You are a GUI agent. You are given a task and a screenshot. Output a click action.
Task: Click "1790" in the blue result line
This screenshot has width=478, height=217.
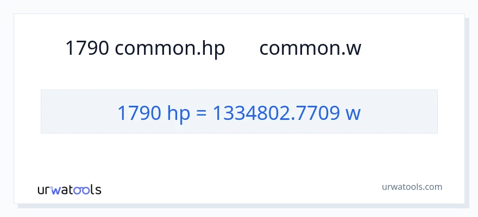[139, 113]
